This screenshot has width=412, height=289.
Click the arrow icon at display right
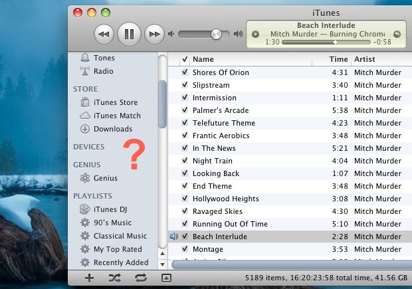pos(397,34)
